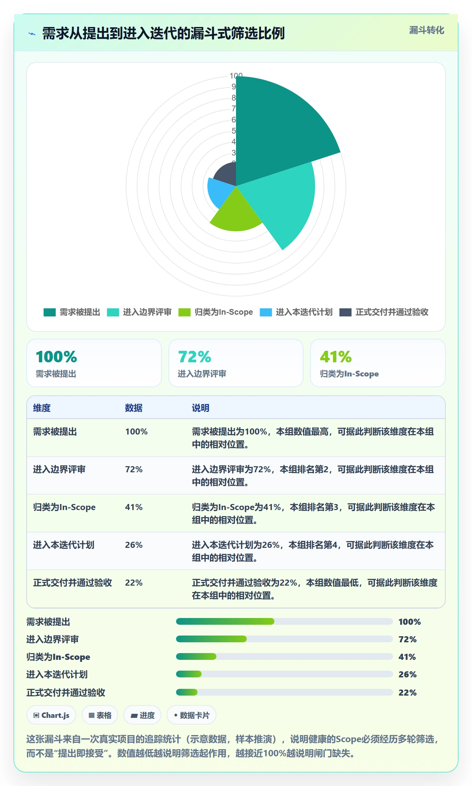The image size is (472, 786).
Task: Open the 100% 需求被提出 data card
Action: click(x=94, y=363)
